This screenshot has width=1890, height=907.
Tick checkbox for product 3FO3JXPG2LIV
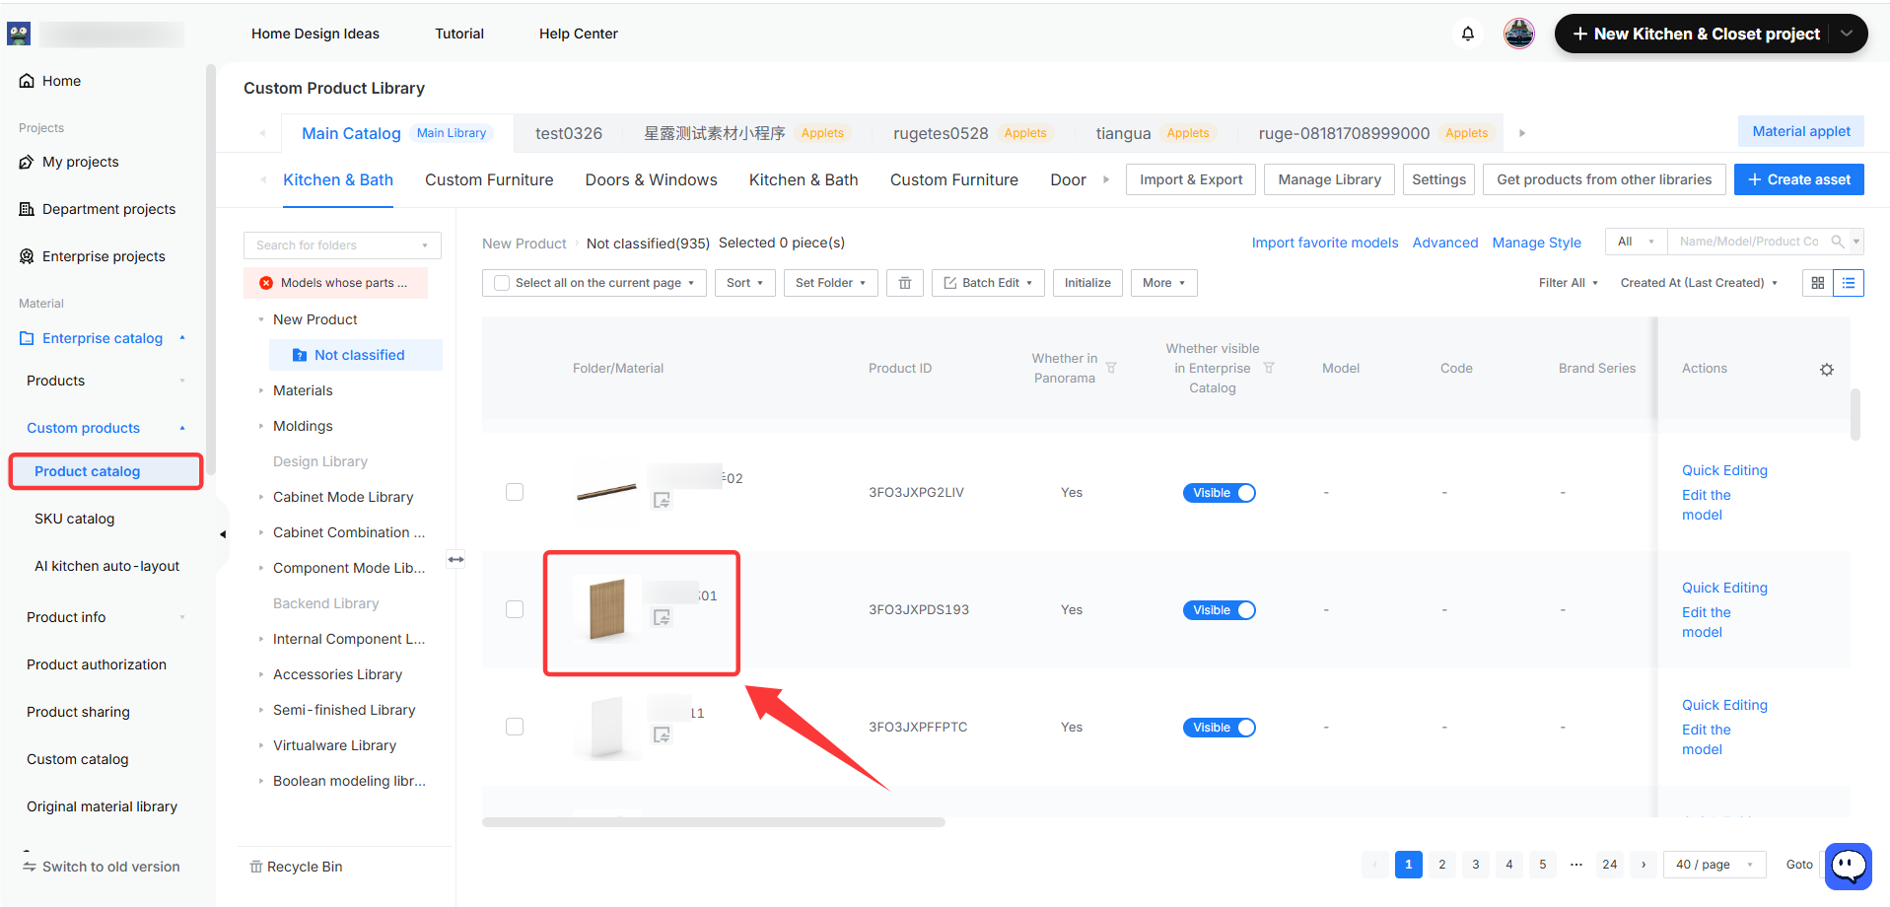click(515, 492)
